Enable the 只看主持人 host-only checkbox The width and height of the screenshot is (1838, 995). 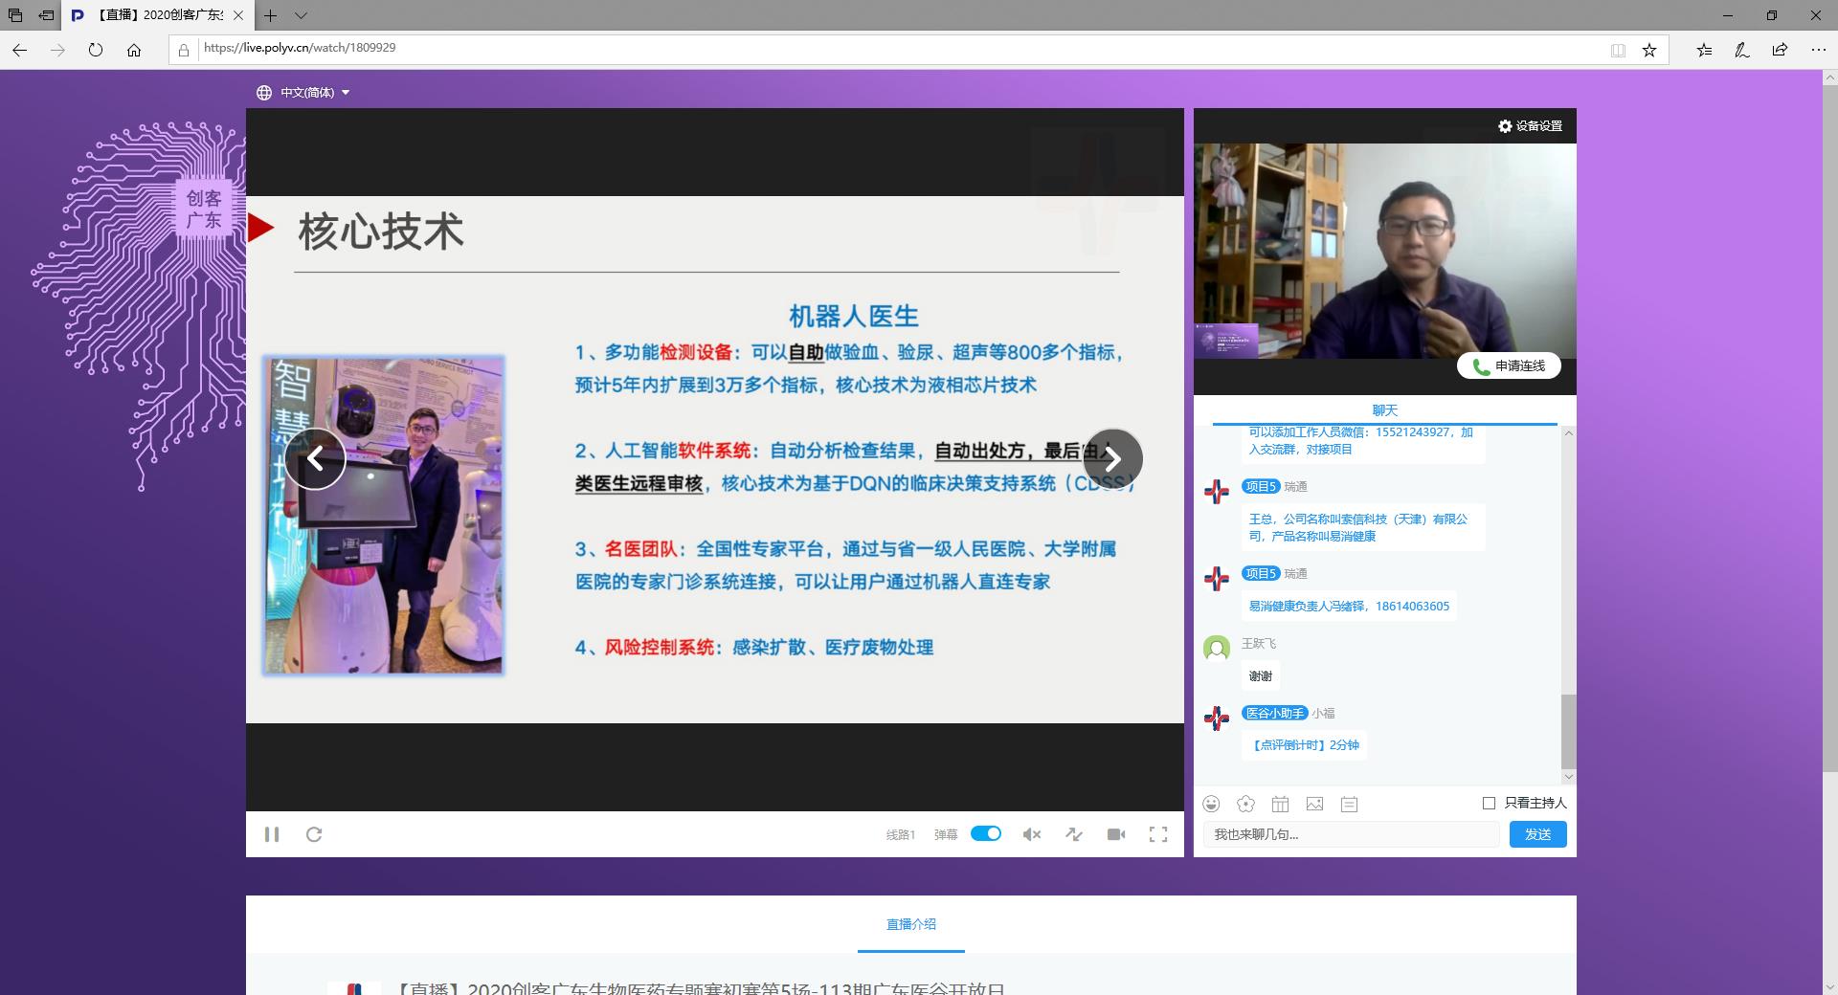(x=1488, y=804)
